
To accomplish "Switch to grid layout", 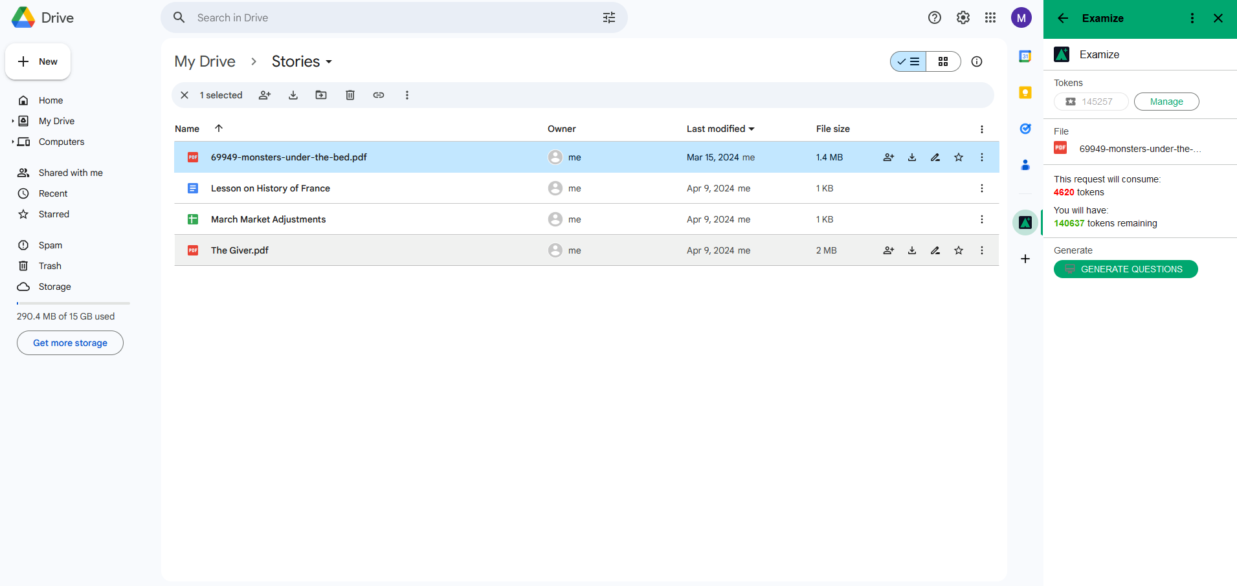I will click(x=943, y=61).
